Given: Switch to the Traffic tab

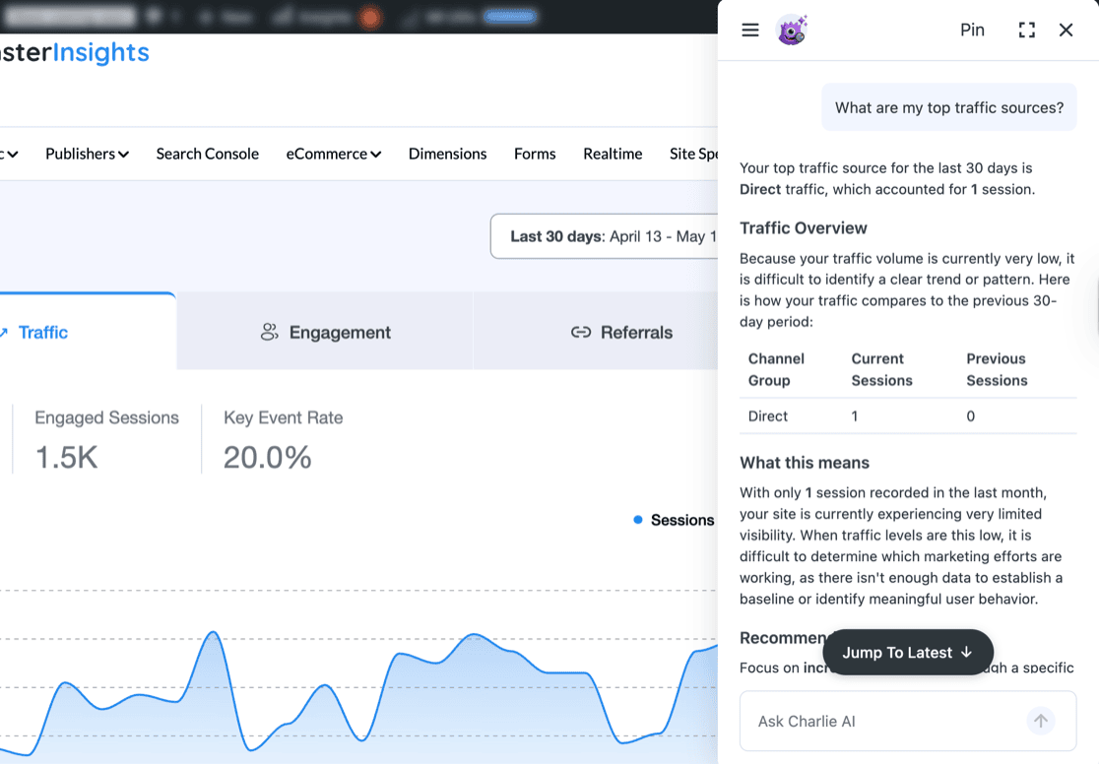Looking at the screenshot, I should pos(88,332).
